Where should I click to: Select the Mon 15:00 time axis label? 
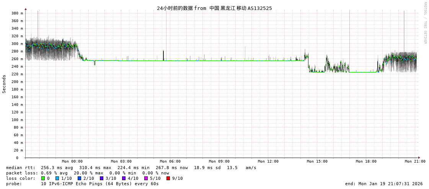click(317, 161)
